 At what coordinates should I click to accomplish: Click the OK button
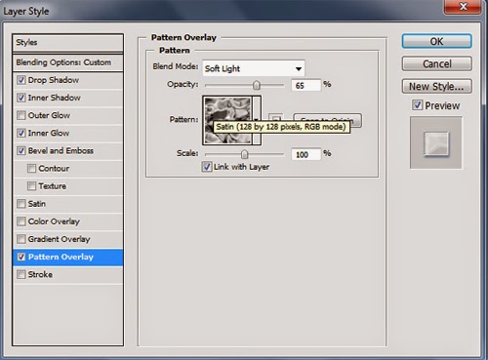[x=436, y=41]
